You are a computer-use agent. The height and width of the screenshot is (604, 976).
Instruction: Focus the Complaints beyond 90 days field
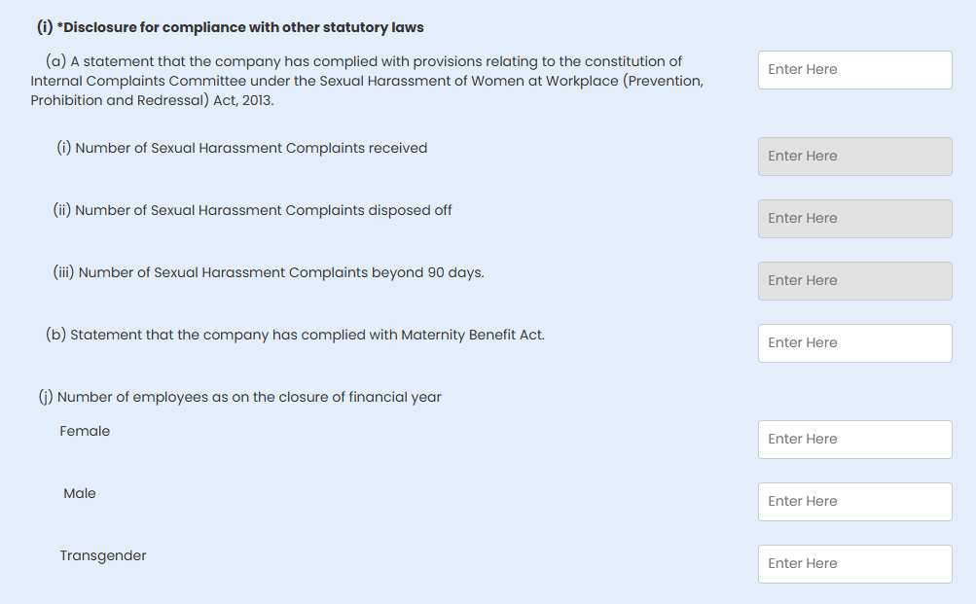click(854, 281)
